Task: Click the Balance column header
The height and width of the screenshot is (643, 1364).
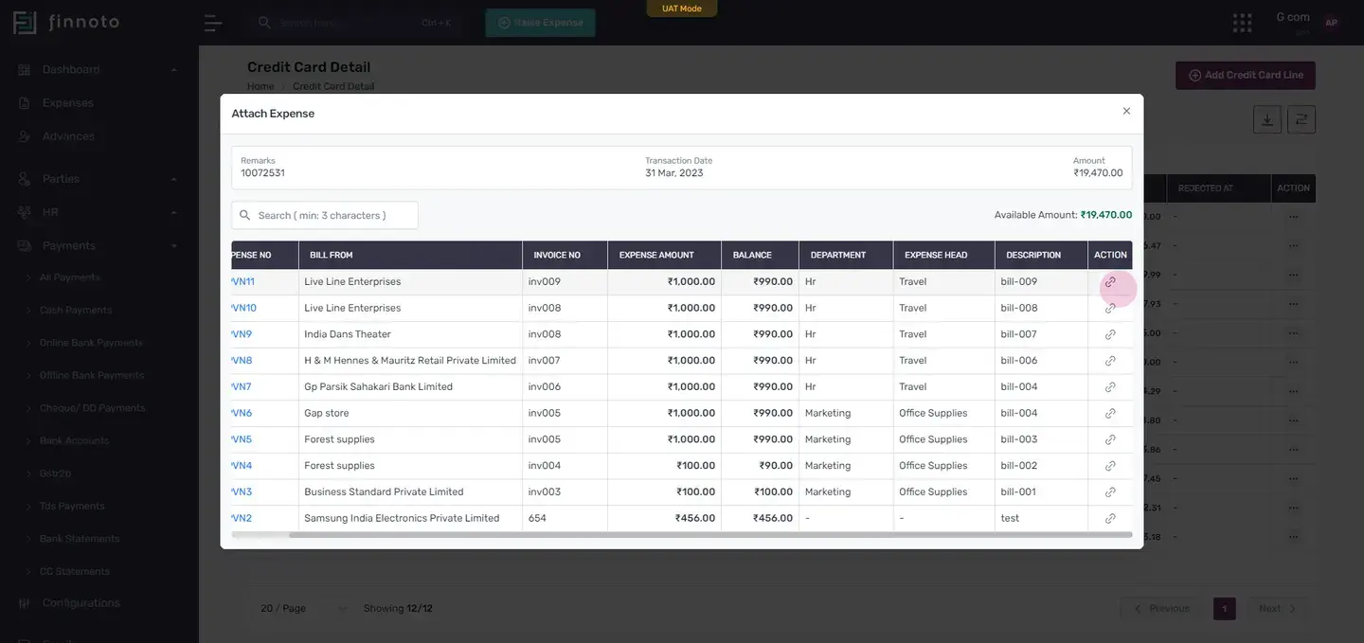Action: pos(760,255)
